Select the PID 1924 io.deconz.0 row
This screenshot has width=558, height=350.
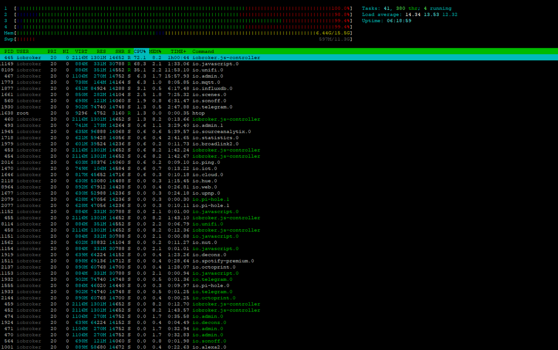279,322
